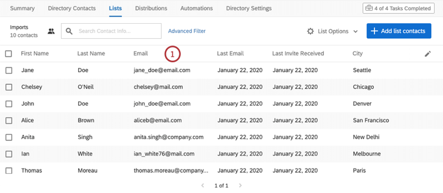Select all contacts header checkbox
Image resolution: width=443 pixels, height=193 pixels.
pos(9,54)
